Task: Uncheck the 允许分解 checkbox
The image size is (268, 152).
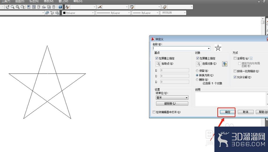Action: tap(235, 77)
